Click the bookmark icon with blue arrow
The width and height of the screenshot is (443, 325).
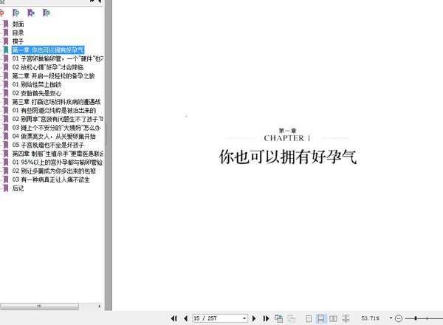coord(31,13)
